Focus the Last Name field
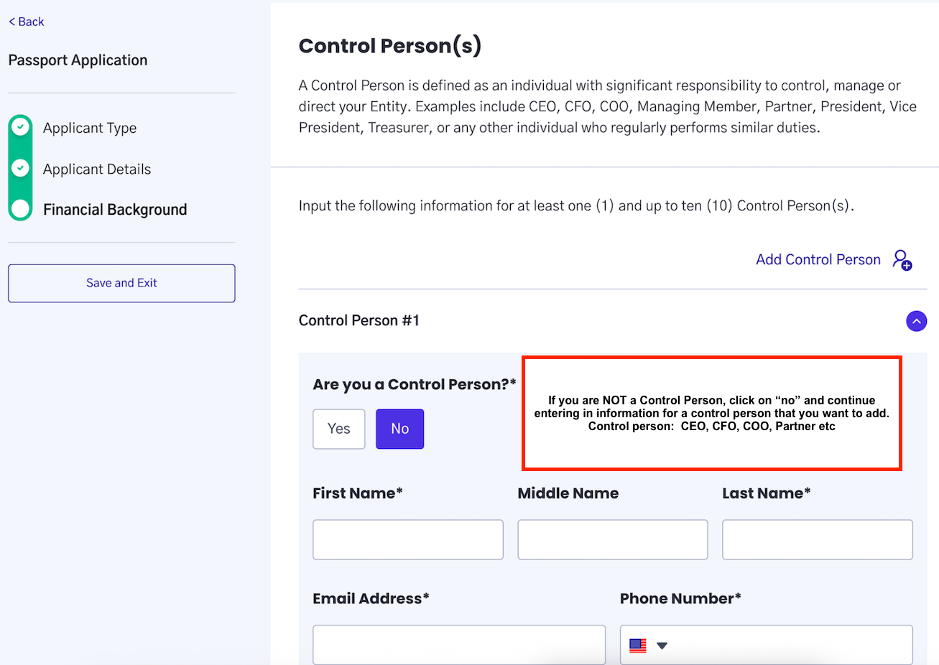The width and height of the screenshot is (939, 665). pos(818,539)
